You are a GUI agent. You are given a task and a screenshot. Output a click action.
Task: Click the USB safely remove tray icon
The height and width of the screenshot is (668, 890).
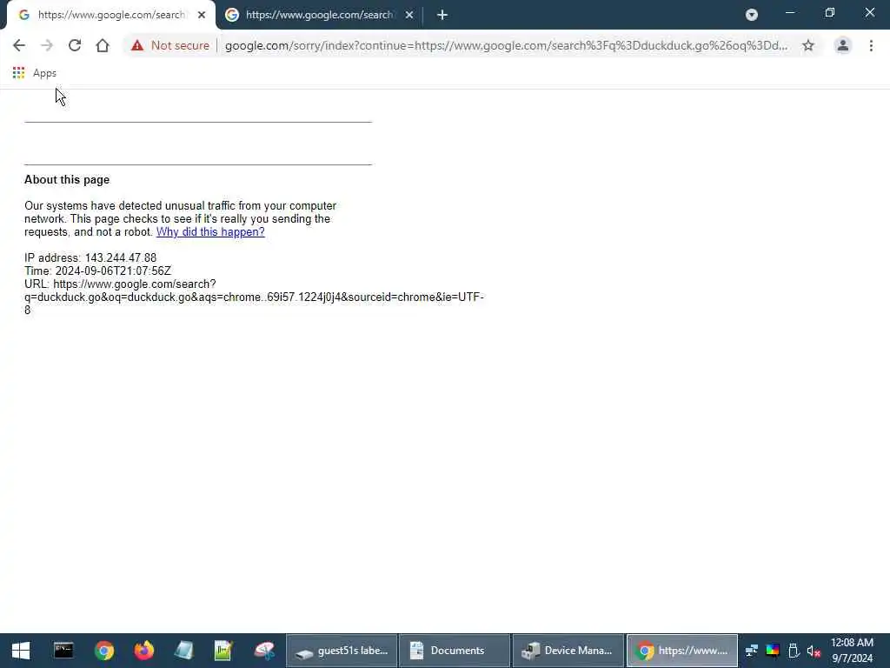pos(794,651)
